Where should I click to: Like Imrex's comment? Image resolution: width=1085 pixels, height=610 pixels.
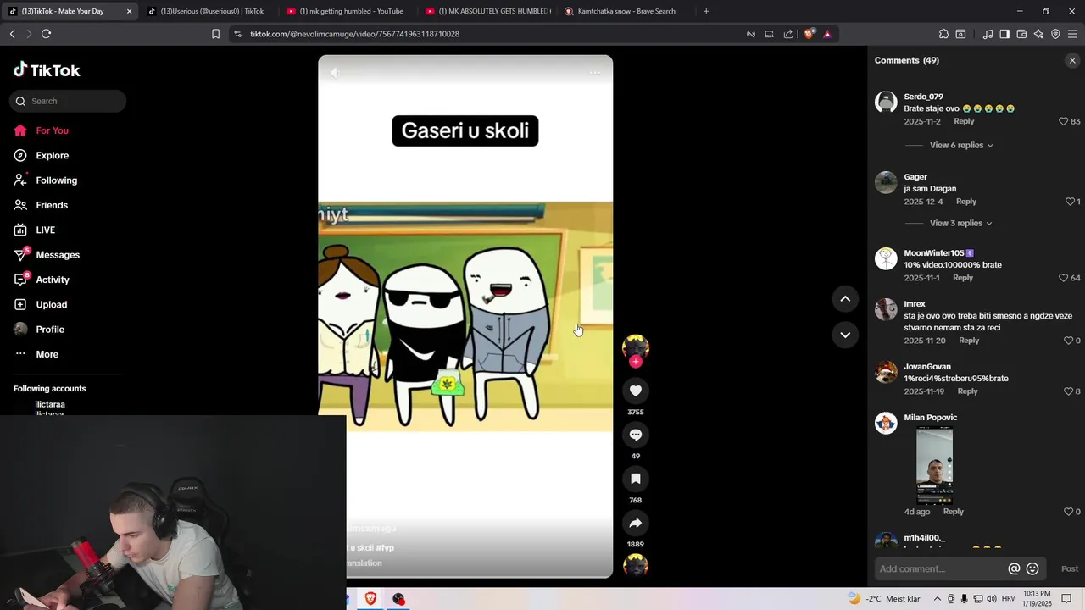coord(1068,341)
